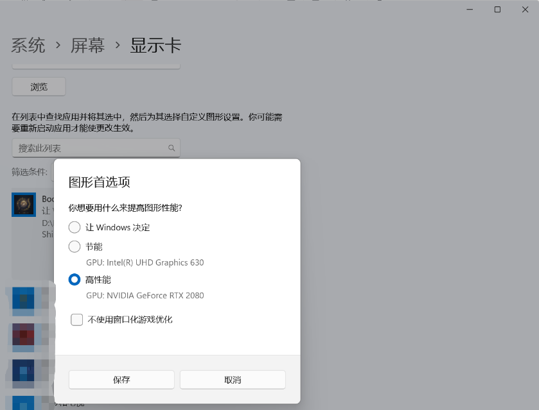The height and width of the screenshot is (410, 539).
Task: Focus the 搜索此列表 search field
Action: point(96,148)
